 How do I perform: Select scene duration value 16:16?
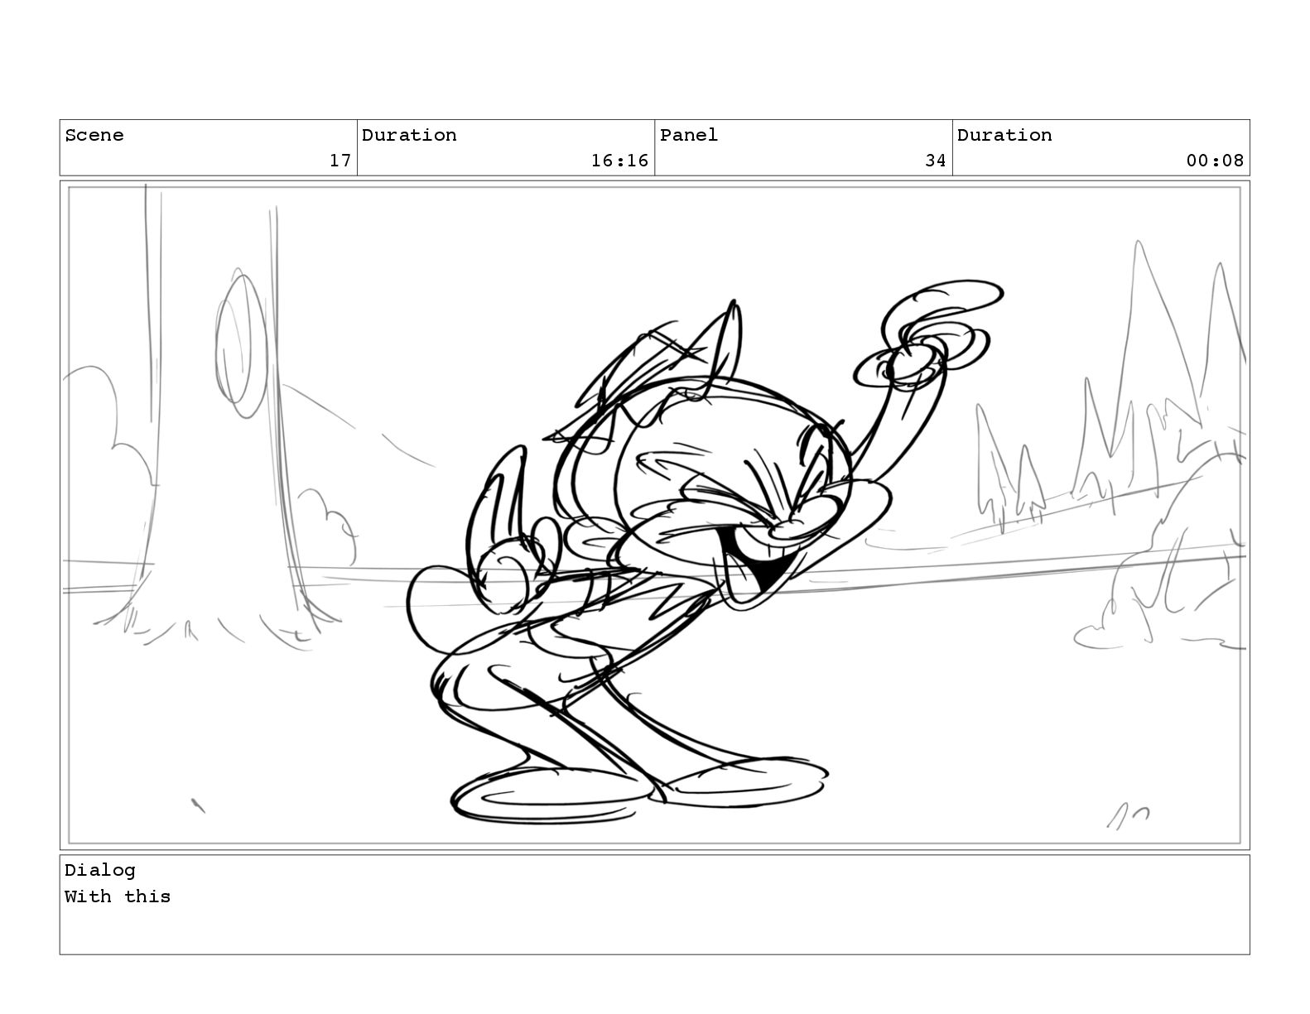coord(619,161)
